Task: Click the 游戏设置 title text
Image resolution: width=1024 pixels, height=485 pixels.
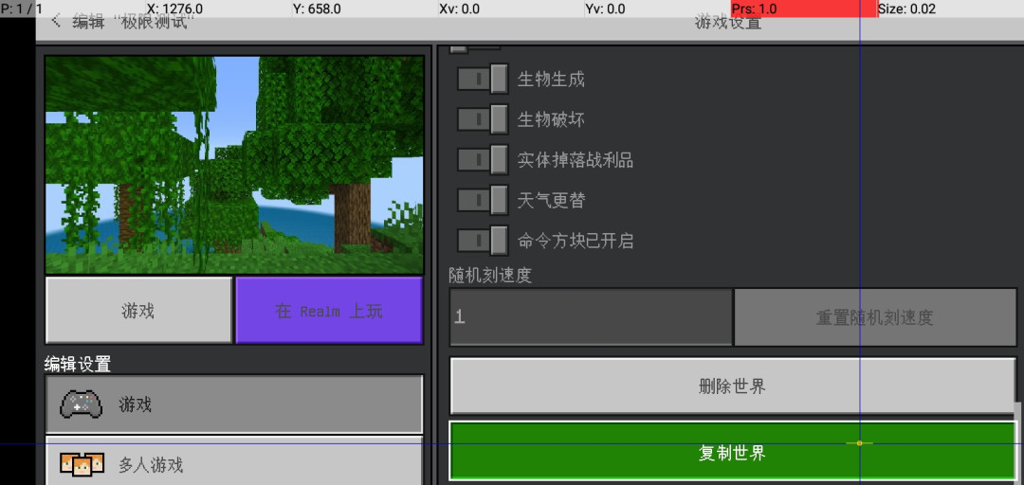Action: click(729, 23)
